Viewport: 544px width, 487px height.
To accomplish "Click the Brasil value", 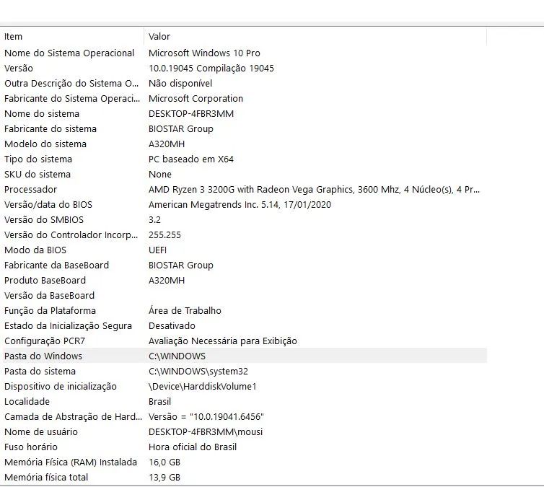I will click(x=159, y=402).
